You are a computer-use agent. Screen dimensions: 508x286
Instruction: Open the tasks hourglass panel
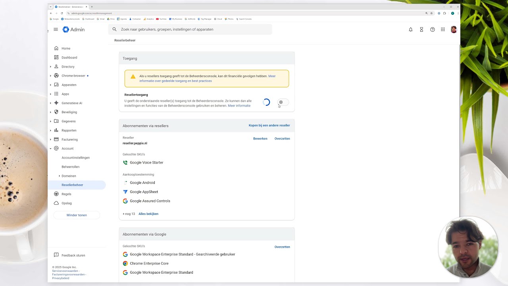tap(421, 29)
